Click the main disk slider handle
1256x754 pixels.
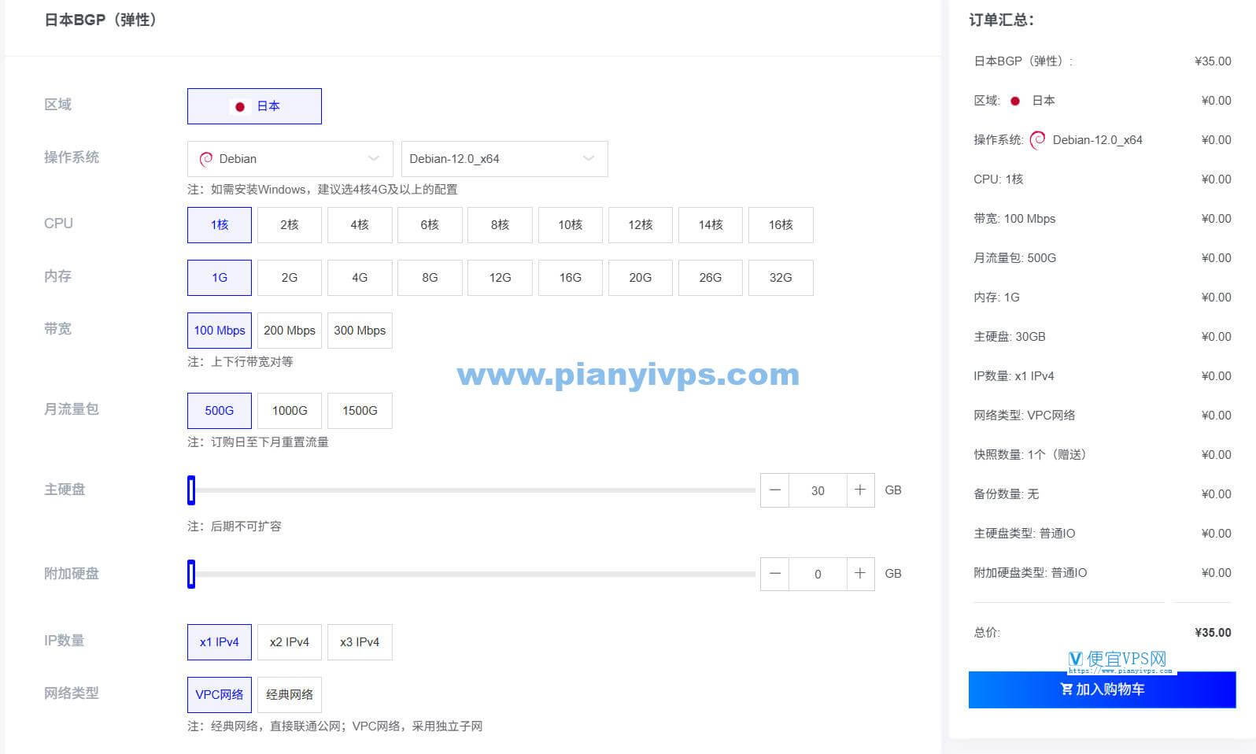click(x=191, y=490)
